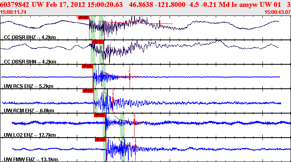The height and width of the screenshot is (162, 291).
Task: Click the event ID 60379842 in header
Action: (x=14, y=4)
